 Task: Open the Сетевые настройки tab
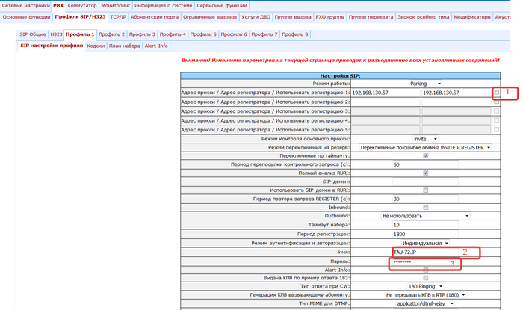pyautogui.click(x=25, y=5)
